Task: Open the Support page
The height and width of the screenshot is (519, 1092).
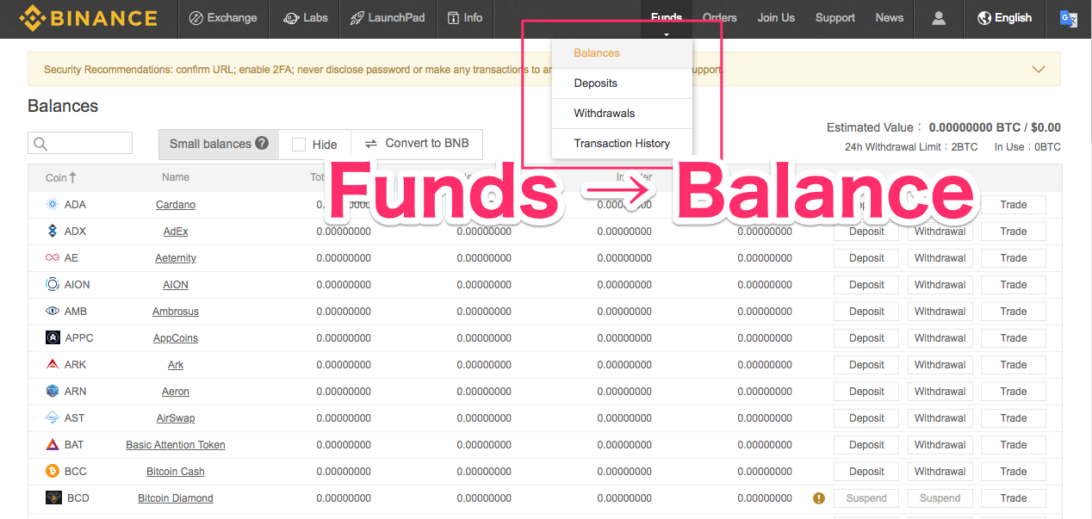Action: [835, 18]
